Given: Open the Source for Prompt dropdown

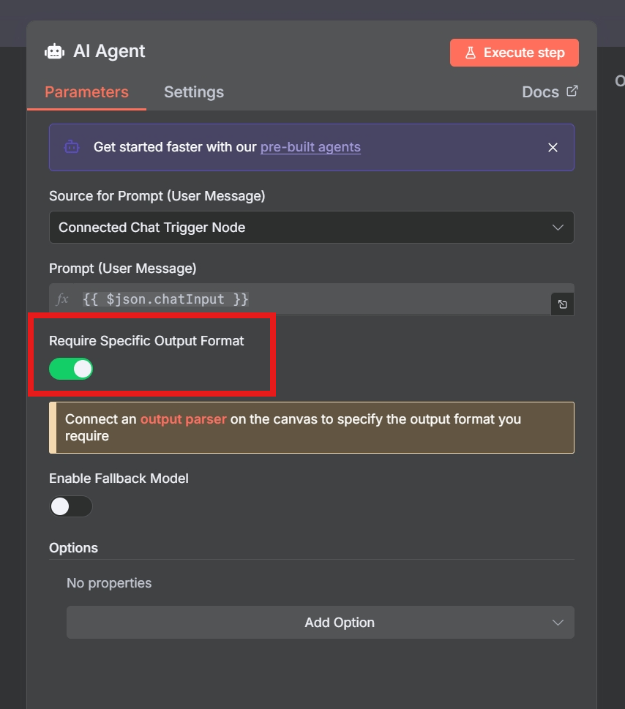Looking at the screenshot, I should [x=311, y=228].
